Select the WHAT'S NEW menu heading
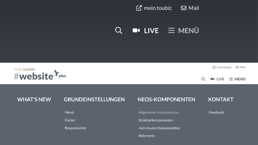The height and width of the screenshot is (145, 258). click(34, 99)
